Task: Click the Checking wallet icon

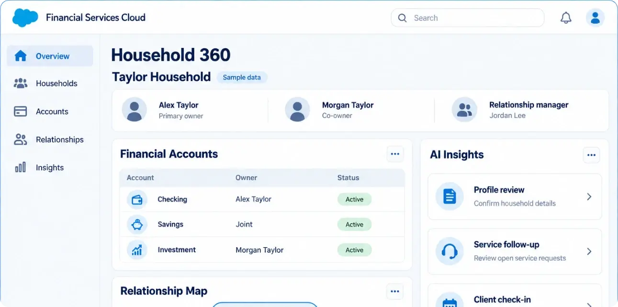Action: (137, 200)
